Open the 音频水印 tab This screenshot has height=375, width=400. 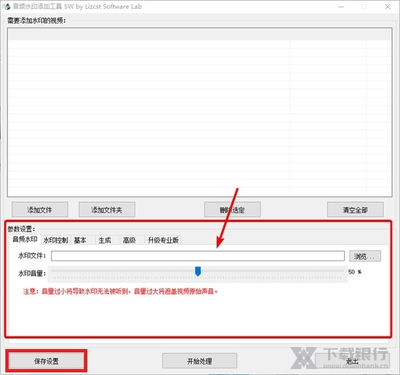[x=25, y=239]
